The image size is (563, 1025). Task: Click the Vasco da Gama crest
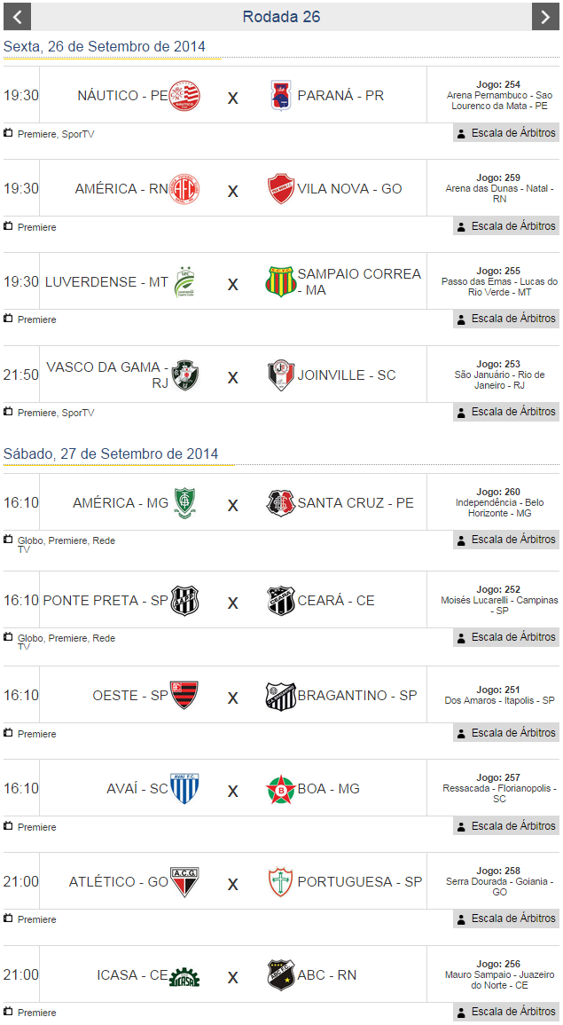pyautogui.click(x=184, y=375)
